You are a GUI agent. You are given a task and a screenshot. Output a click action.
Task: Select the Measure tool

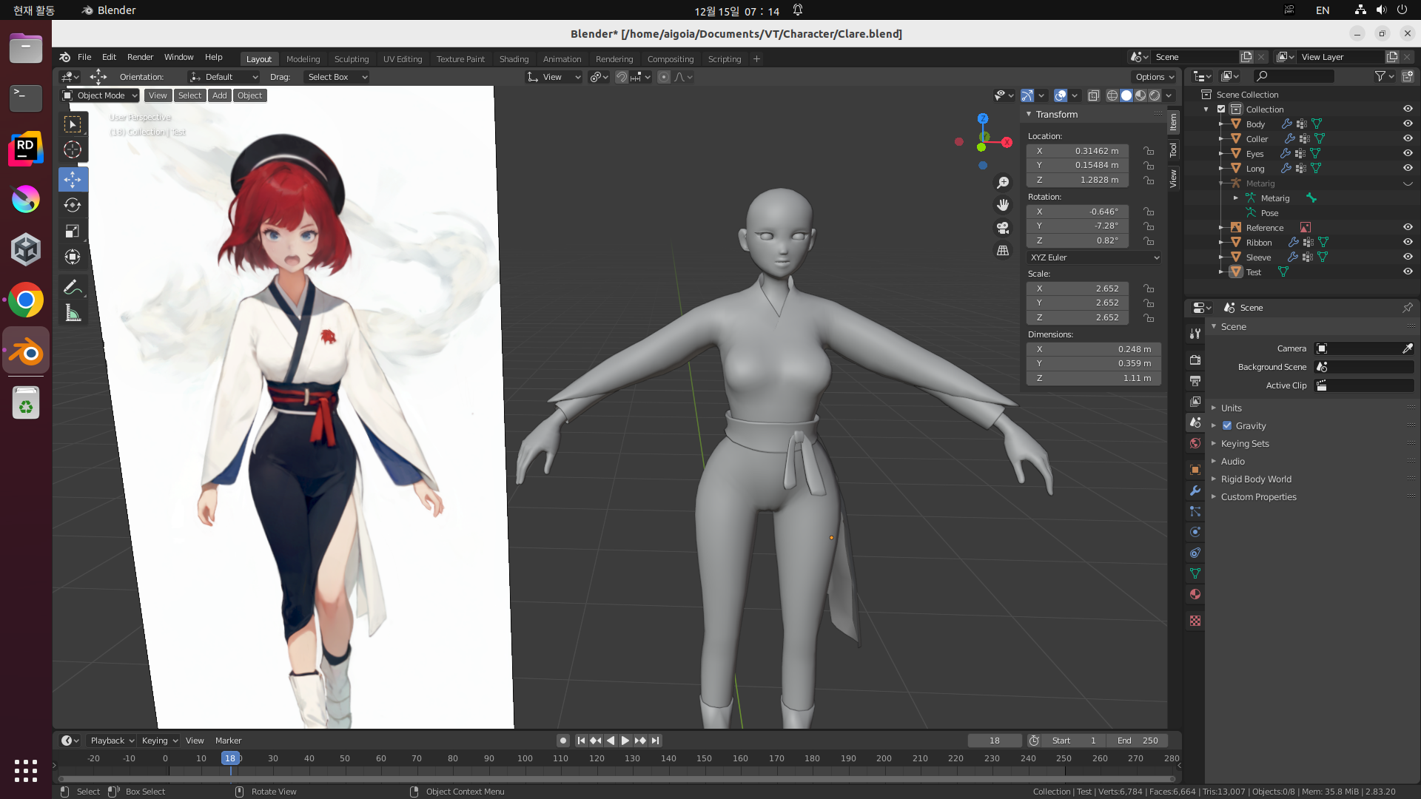tap(73, 313)
